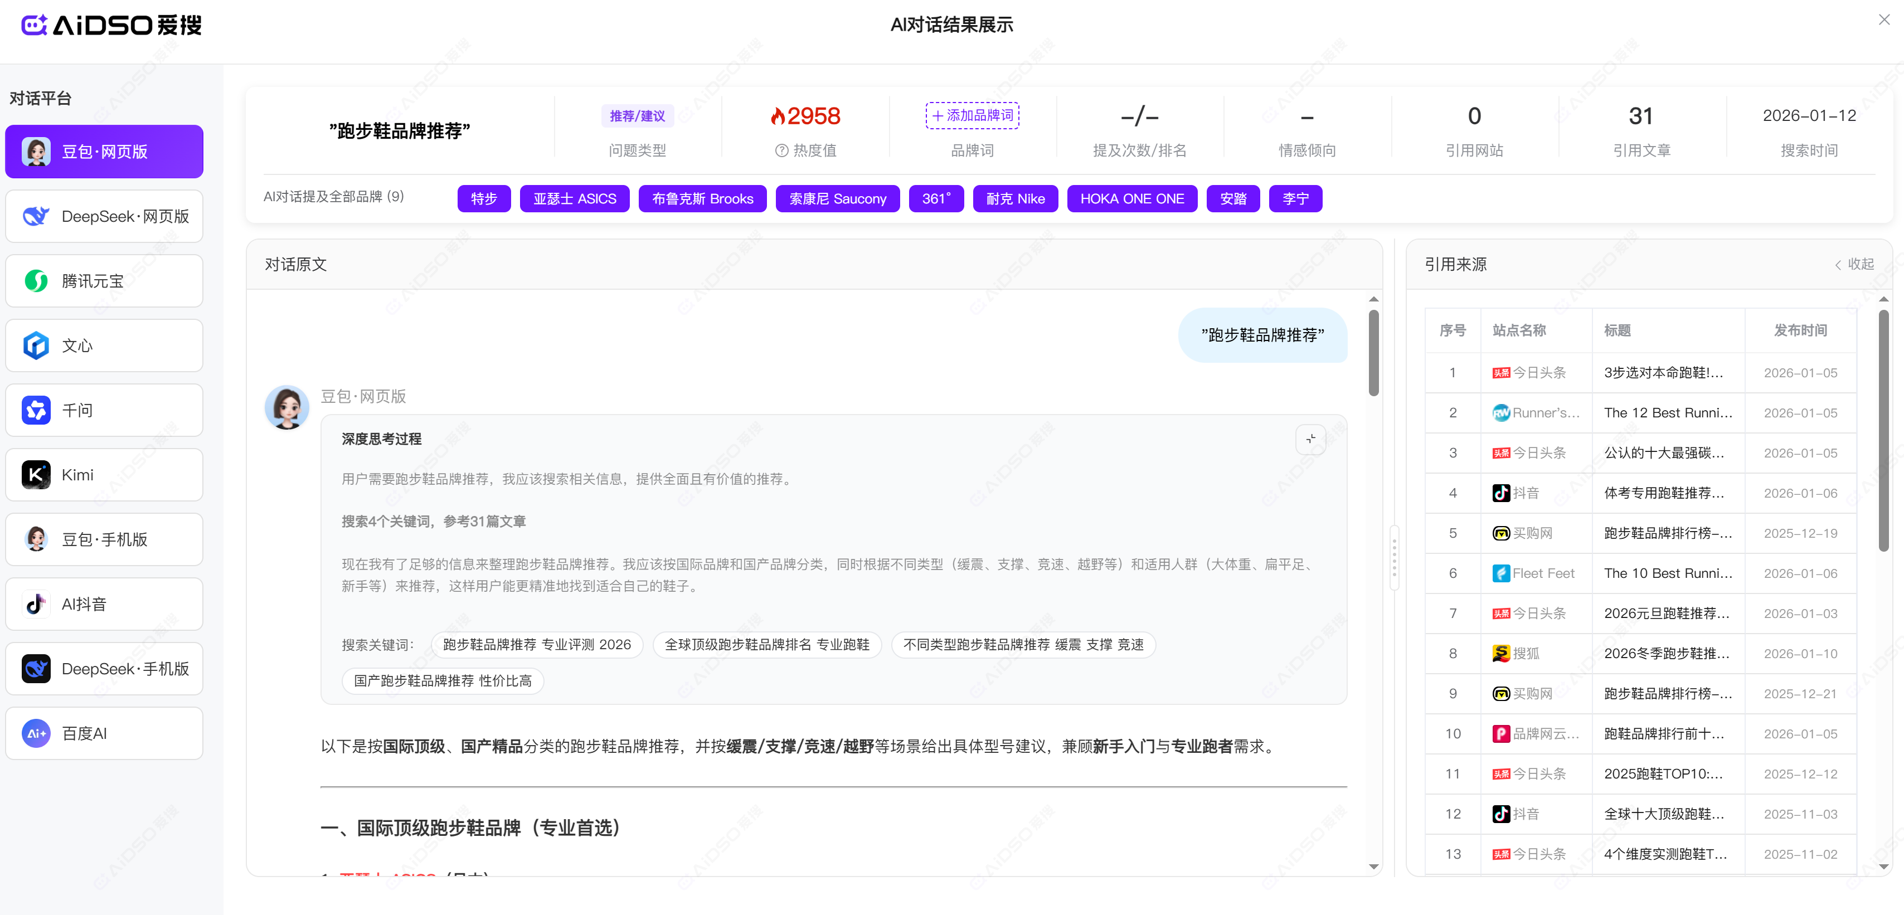Select the ASICS brand tag

click(x=574, y=199)
